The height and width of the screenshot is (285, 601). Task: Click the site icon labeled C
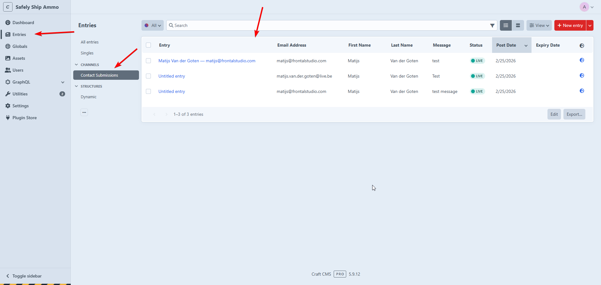8,7
